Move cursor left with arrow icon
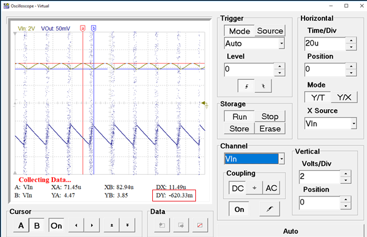The width and height of the screenshot is (367, 237). (x=76, y=225)
